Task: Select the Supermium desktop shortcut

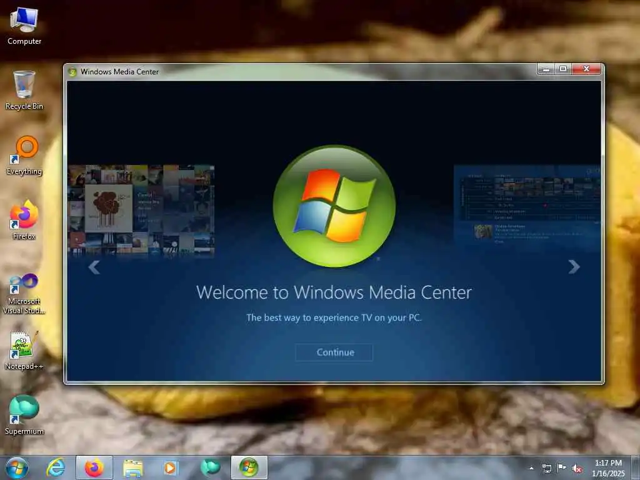Action: [24, 415]
